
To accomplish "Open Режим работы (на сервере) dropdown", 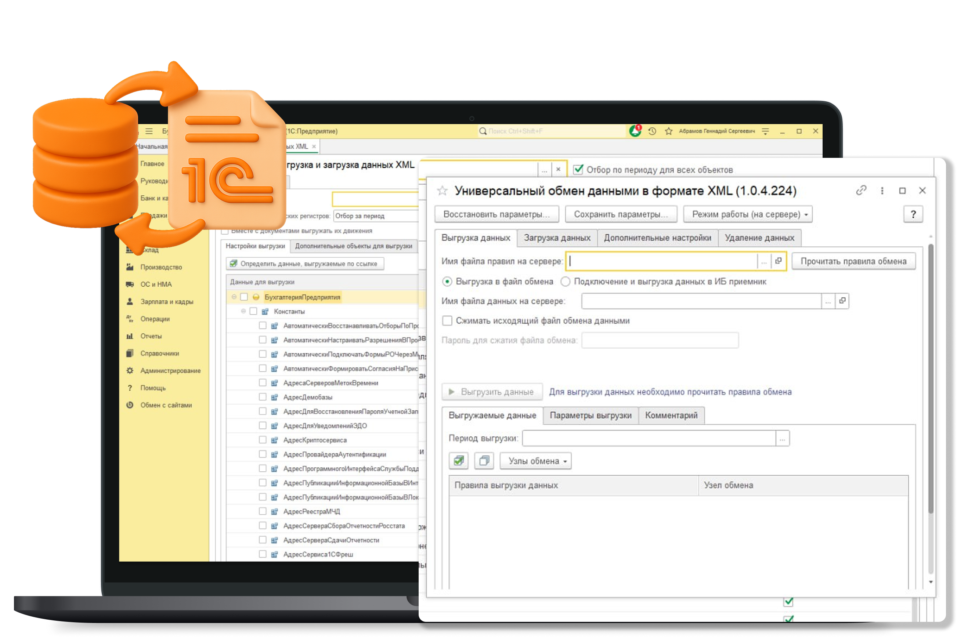I will 748,214.
